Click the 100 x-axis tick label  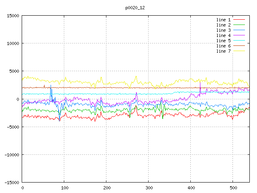pyautogui.click(x=64, y=188)
